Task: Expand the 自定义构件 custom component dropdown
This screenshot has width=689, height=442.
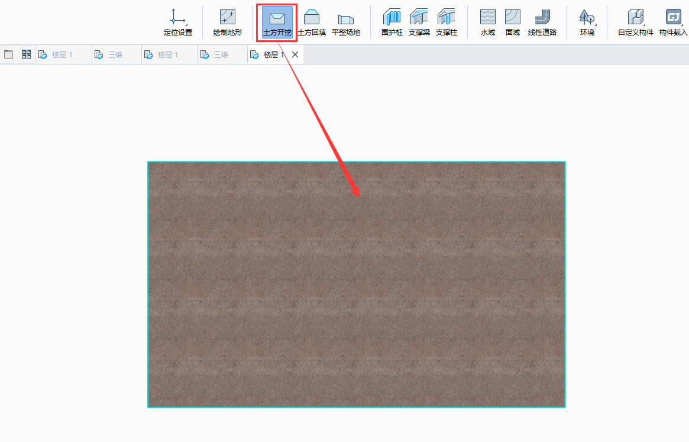Action: (x=635, y=22)
